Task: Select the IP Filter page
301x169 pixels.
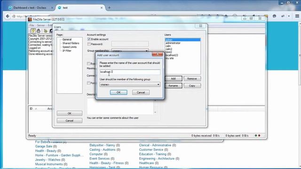Action: click(x=67, y=51)
